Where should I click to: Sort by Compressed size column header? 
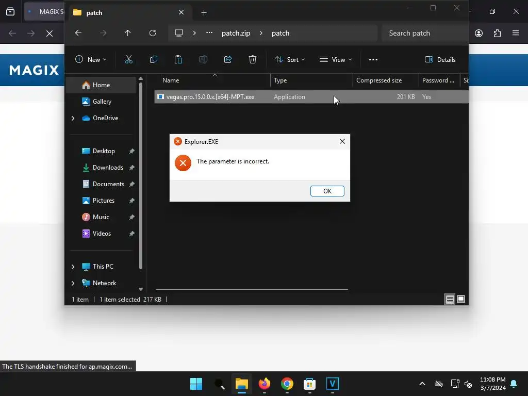coord(386,80)
